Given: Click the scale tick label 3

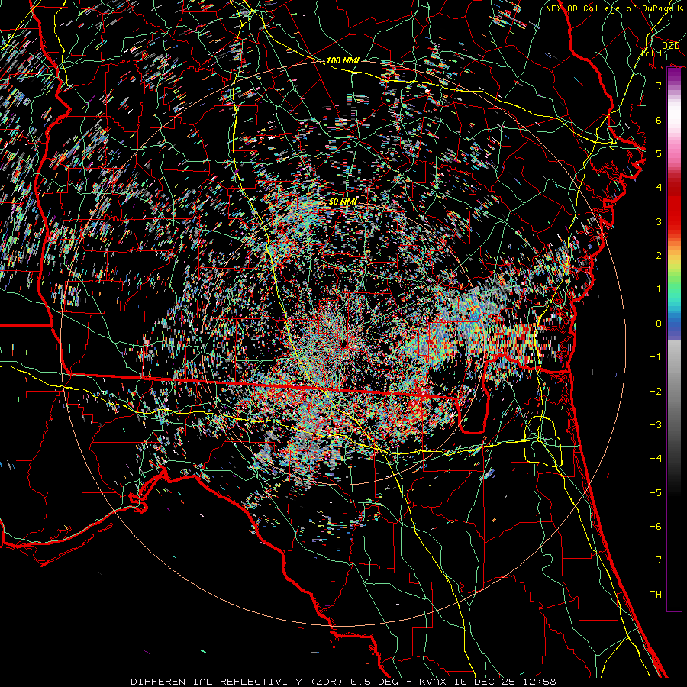Looking at the screenshot, I should pos(659,221).
